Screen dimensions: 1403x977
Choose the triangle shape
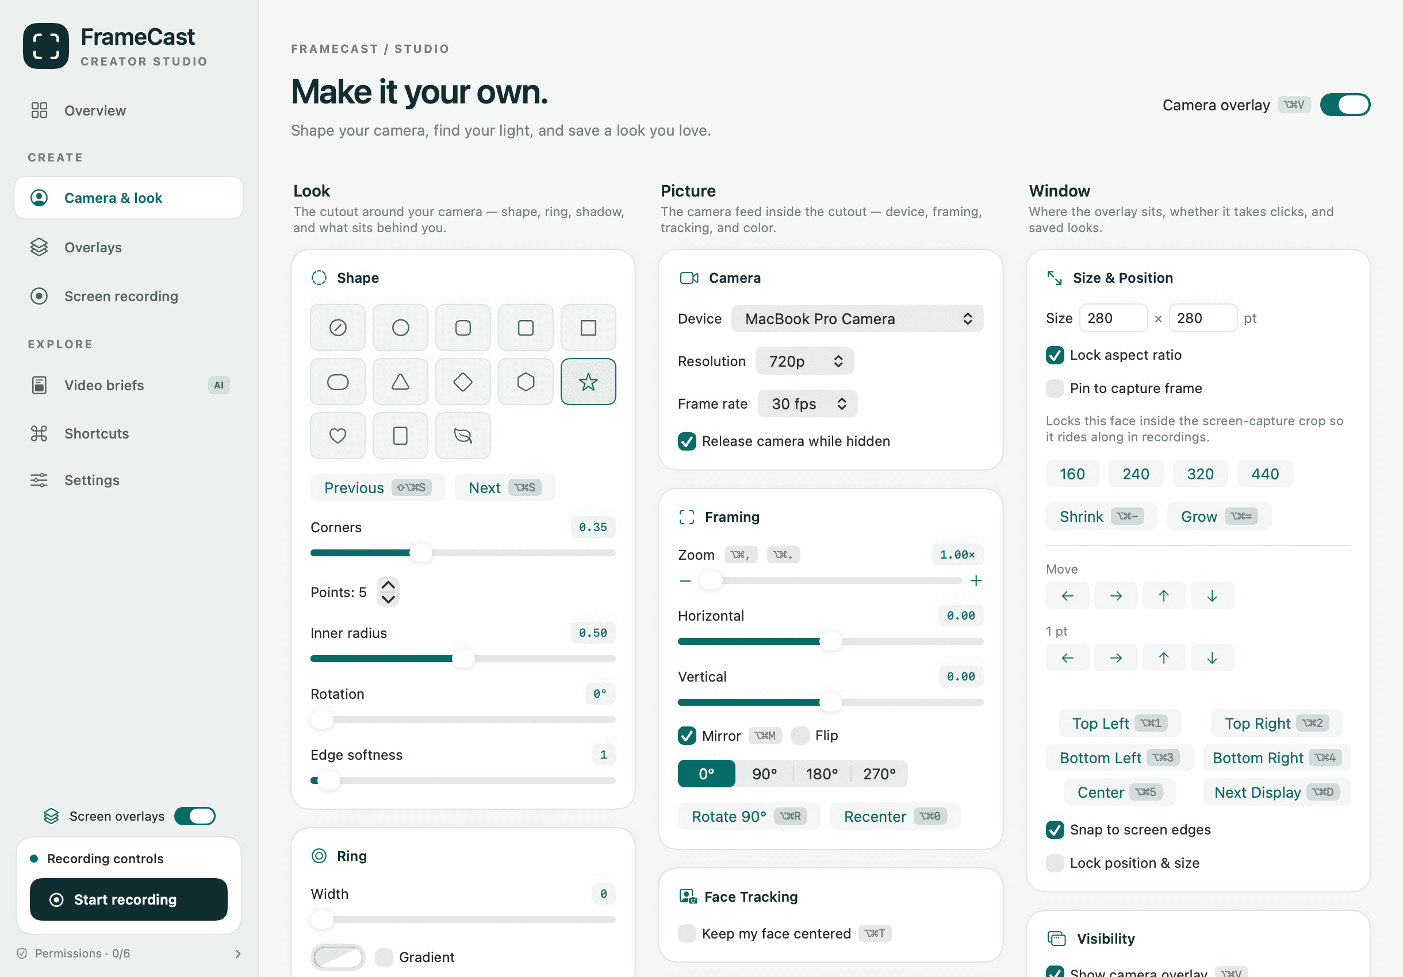click(x=400, y=382)
